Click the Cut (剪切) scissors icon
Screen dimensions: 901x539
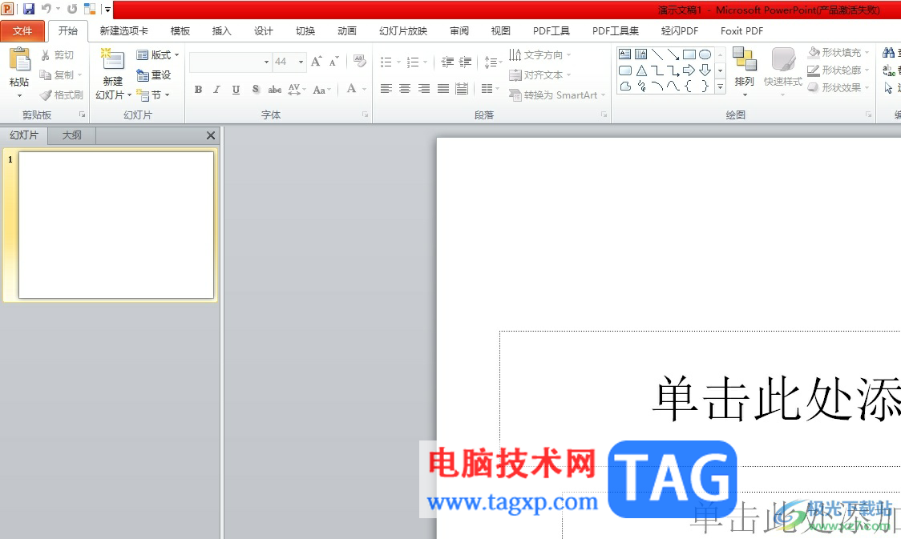[x=46, y=55]
